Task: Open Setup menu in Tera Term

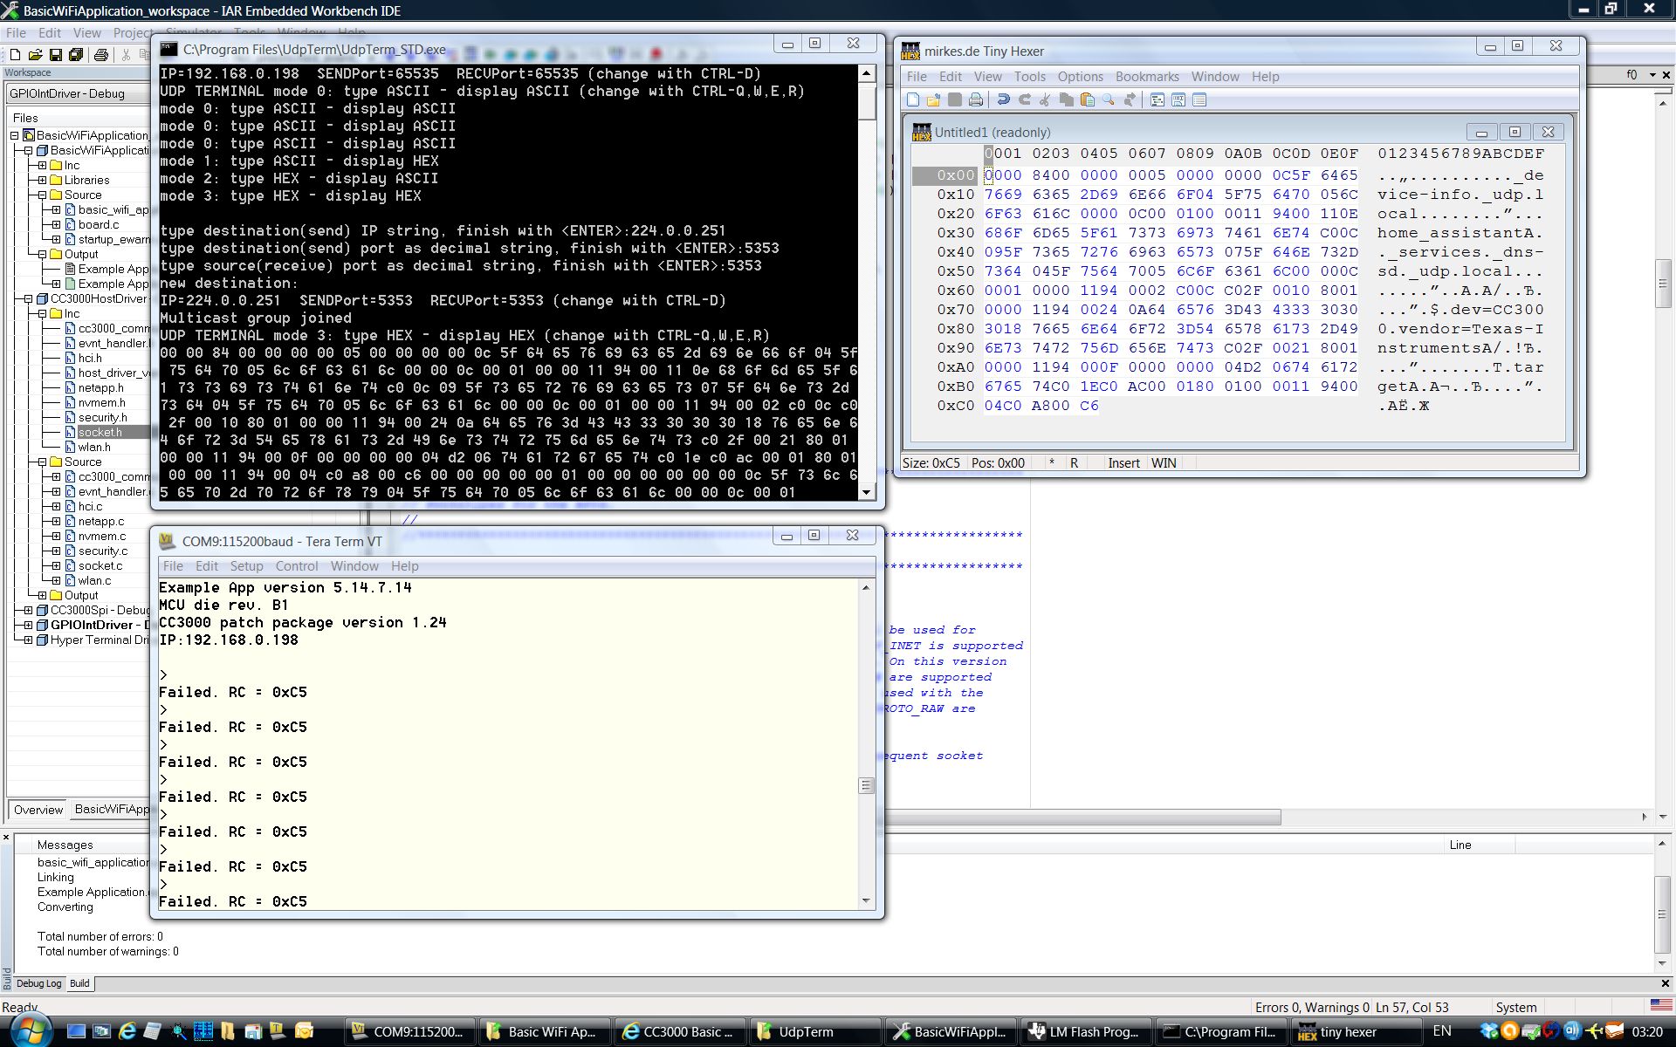Action: [246, 566]
